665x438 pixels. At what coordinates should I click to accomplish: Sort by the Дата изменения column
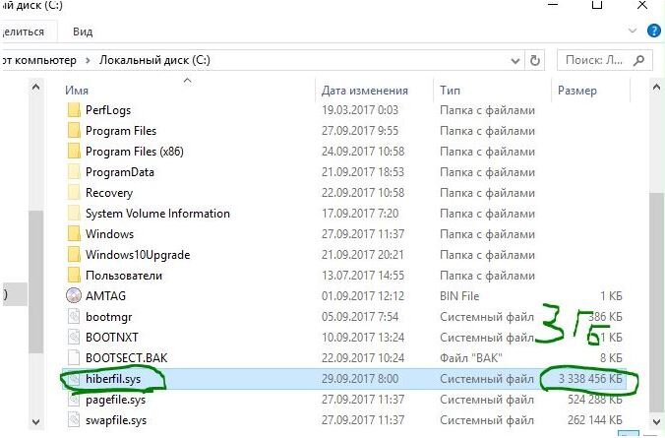(x=364, y=91)
